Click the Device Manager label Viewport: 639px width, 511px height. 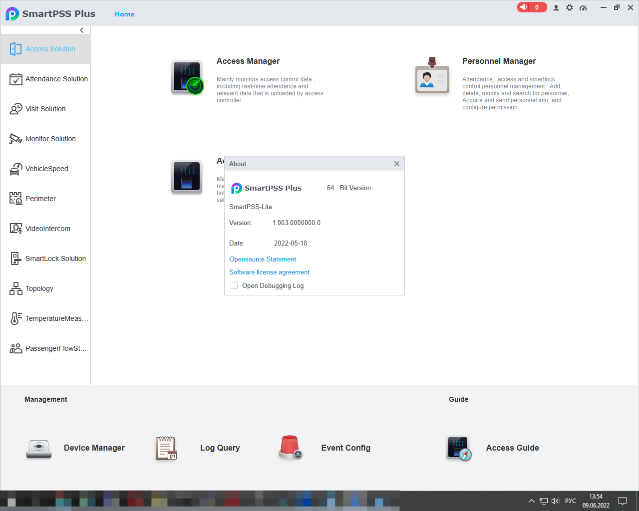pos(94,448)
